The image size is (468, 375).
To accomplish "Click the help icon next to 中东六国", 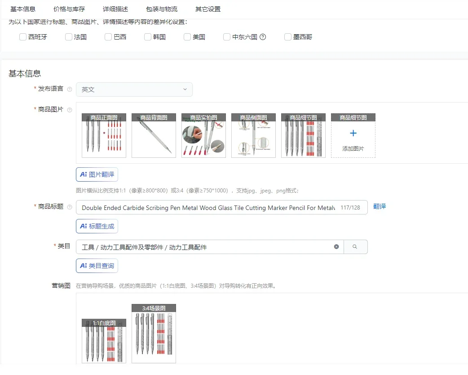I will click(263, 37).
